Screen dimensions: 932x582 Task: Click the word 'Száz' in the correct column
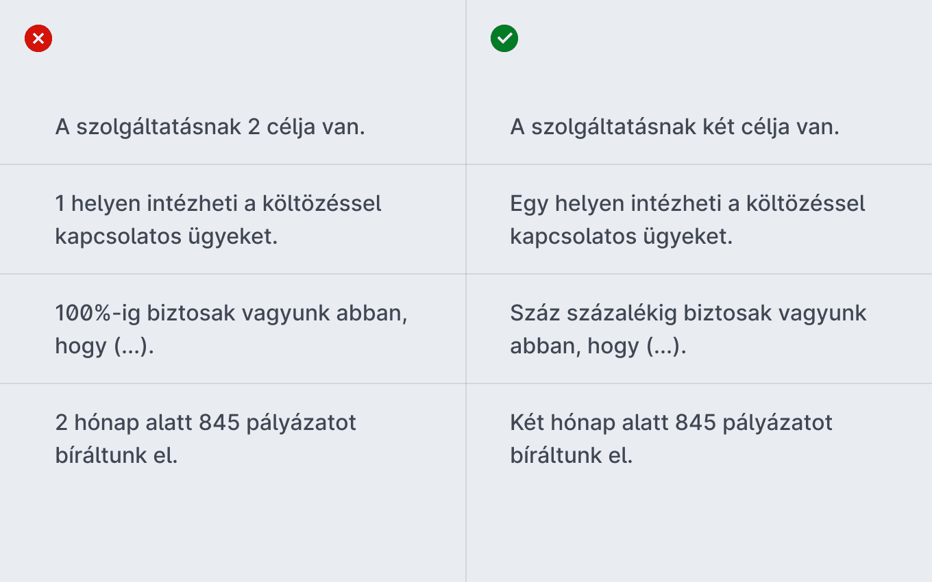point(532,313)
